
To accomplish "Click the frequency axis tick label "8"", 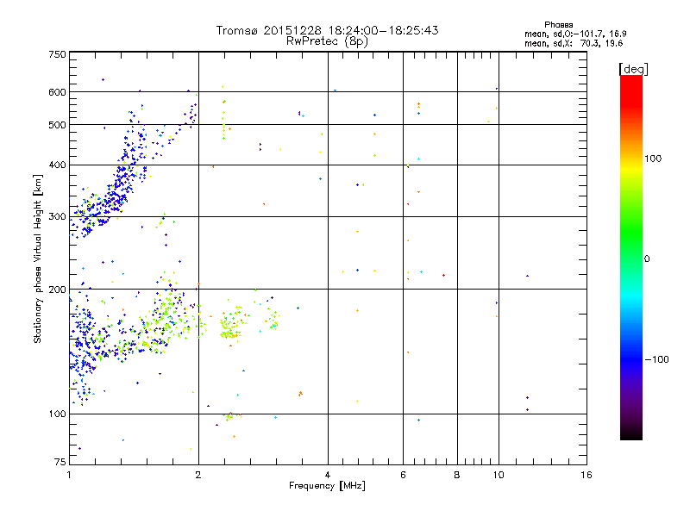I will tap(457, 475).
